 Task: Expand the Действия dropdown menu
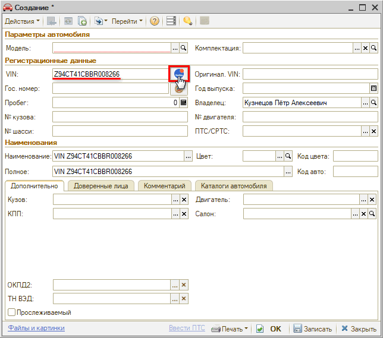coord(23,21)
